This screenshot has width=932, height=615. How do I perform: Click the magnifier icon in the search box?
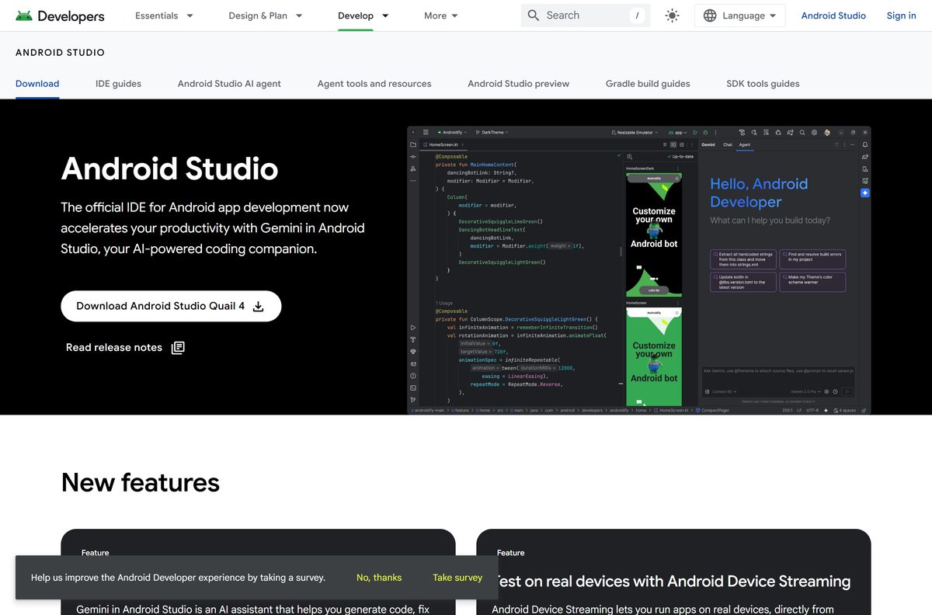pyautogui.click(x=534, y=16)
